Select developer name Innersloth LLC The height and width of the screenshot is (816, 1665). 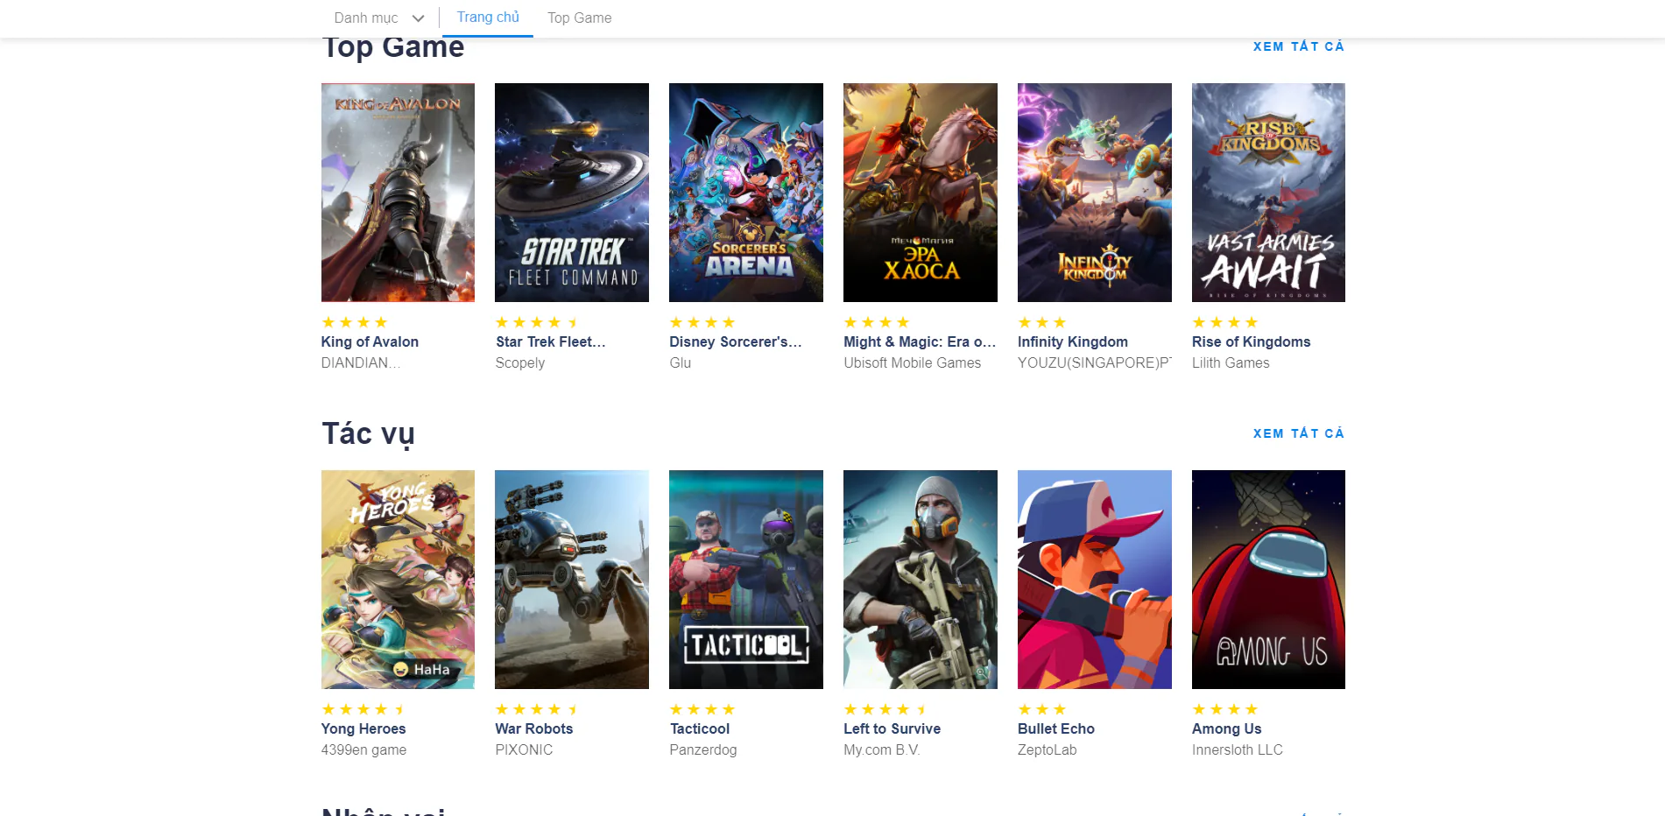point(1237,749)
